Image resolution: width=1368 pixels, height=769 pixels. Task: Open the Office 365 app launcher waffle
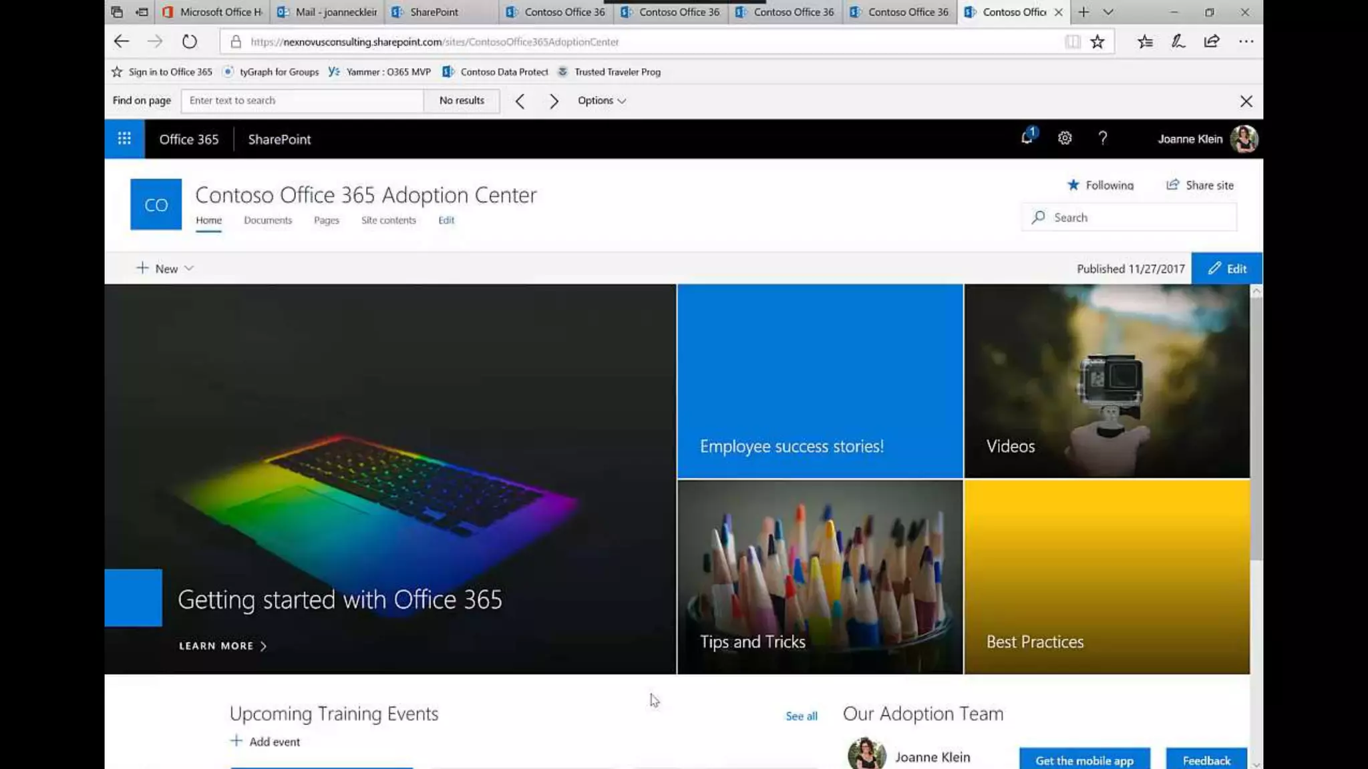tap(124, 139)
